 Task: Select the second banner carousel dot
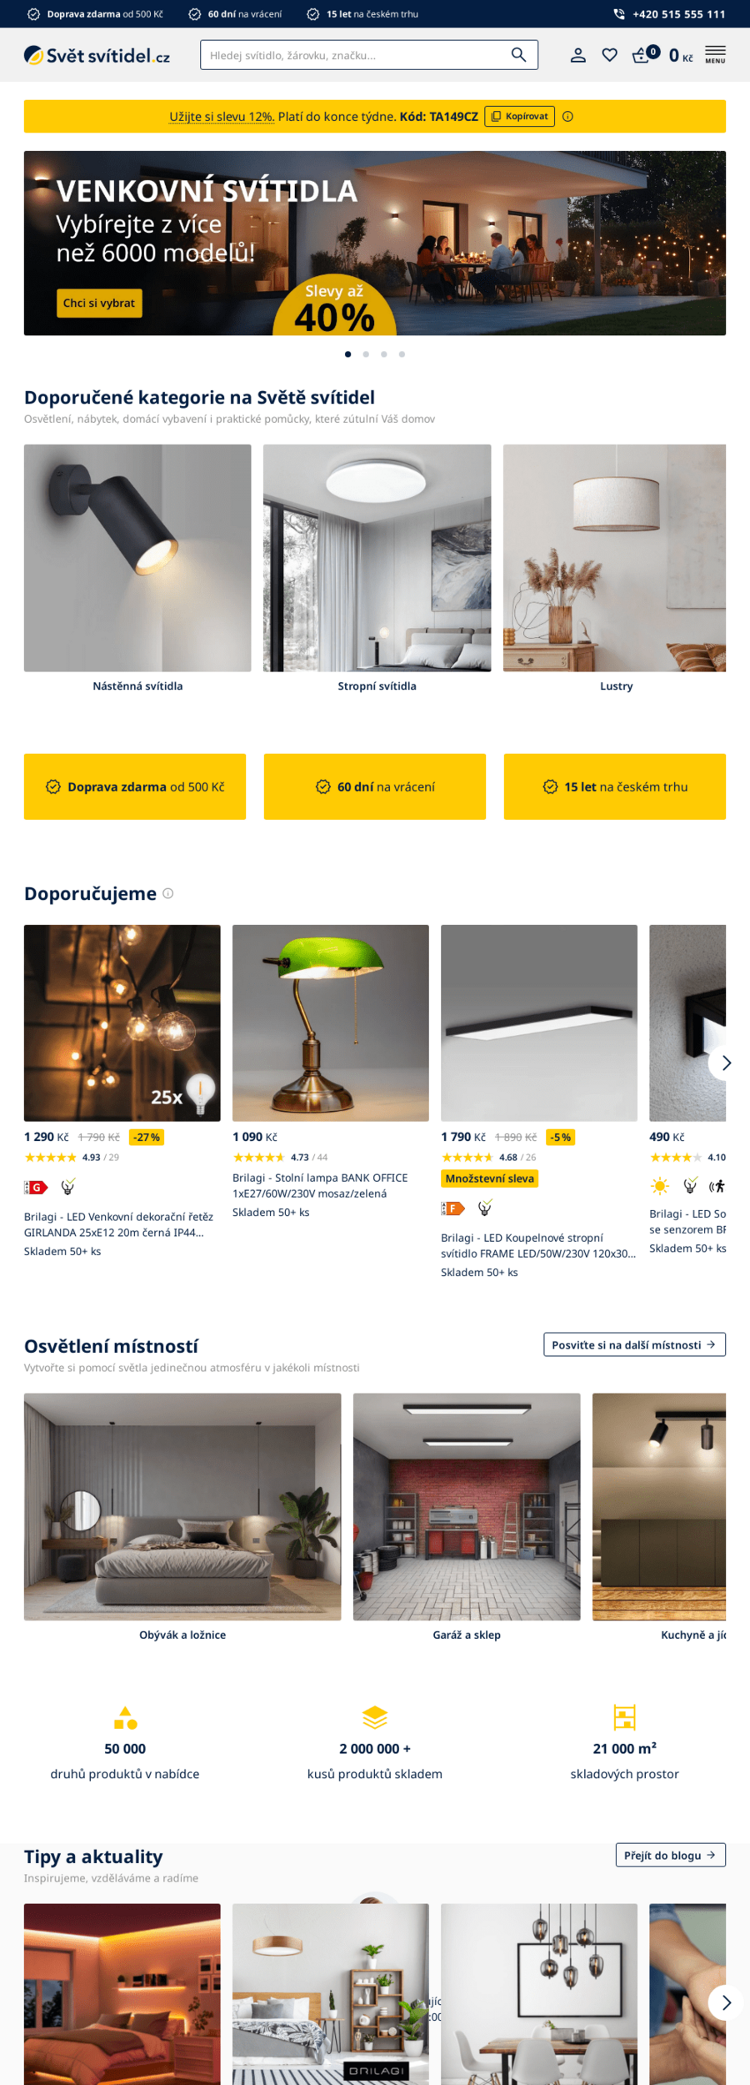tap(366, 354)
